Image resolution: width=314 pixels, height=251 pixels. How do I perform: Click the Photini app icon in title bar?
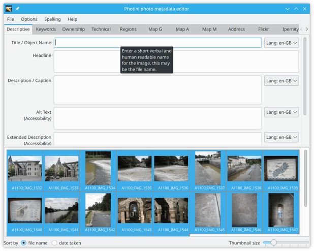click(x=9, y=9)
